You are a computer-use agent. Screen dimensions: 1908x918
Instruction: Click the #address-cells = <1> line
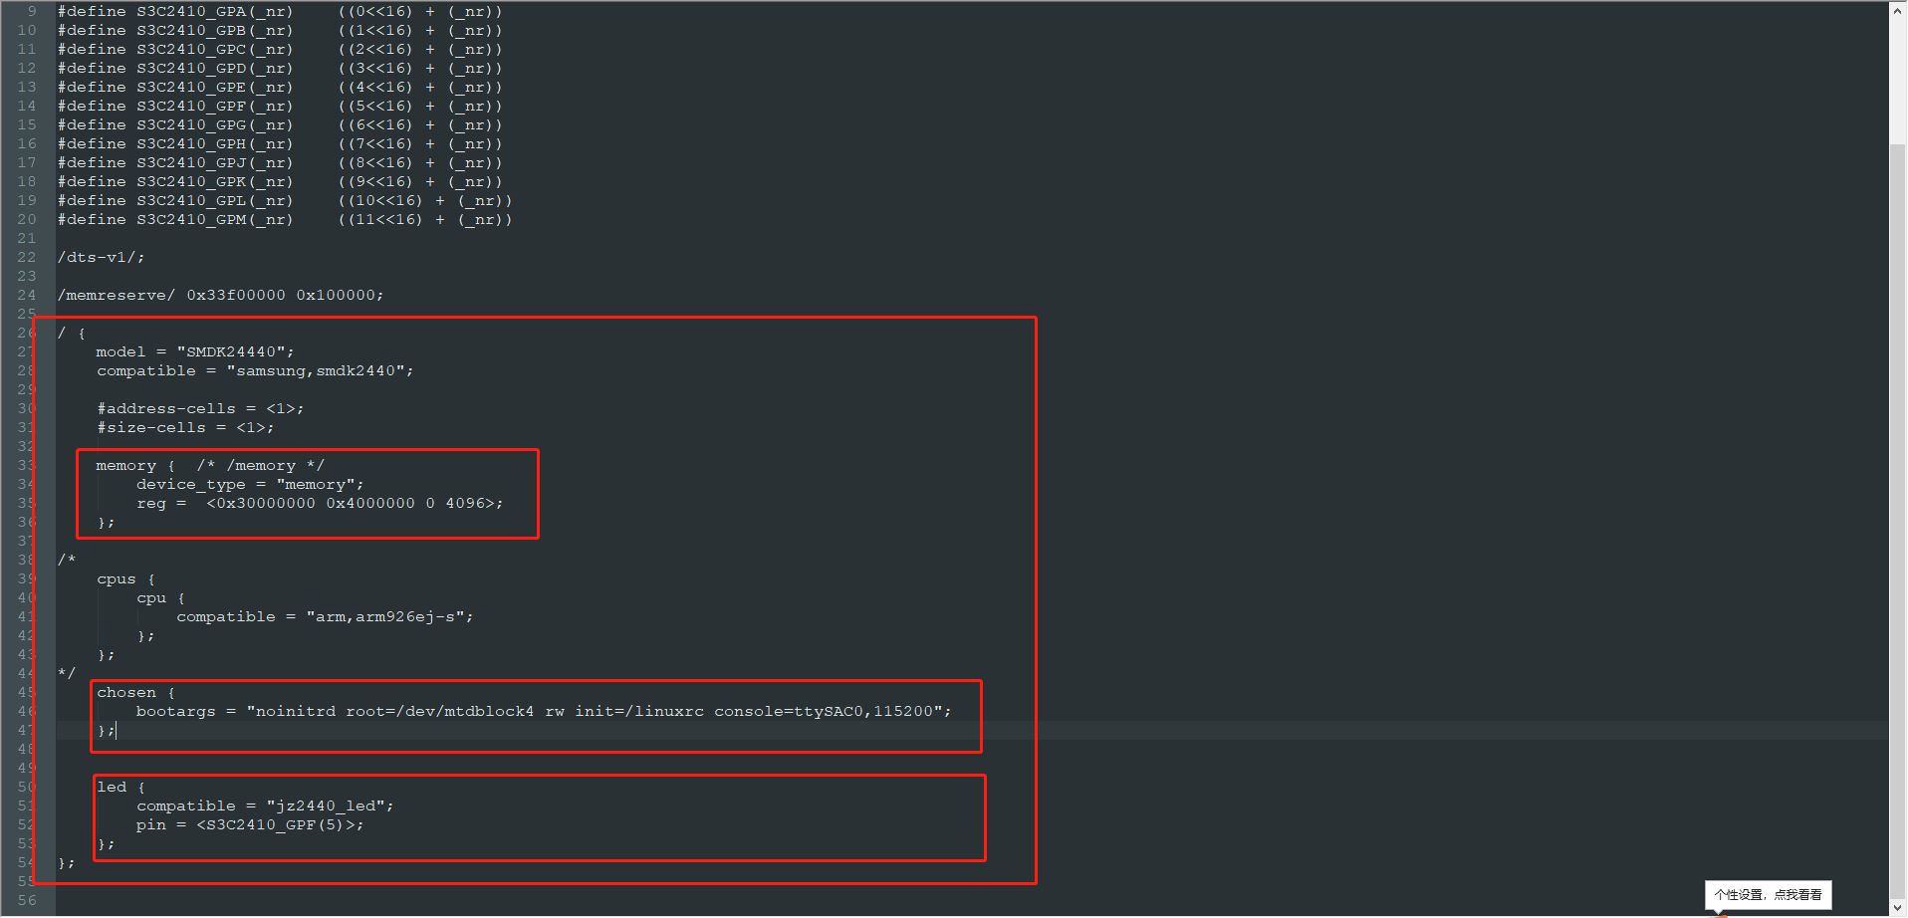coord(200,409)
